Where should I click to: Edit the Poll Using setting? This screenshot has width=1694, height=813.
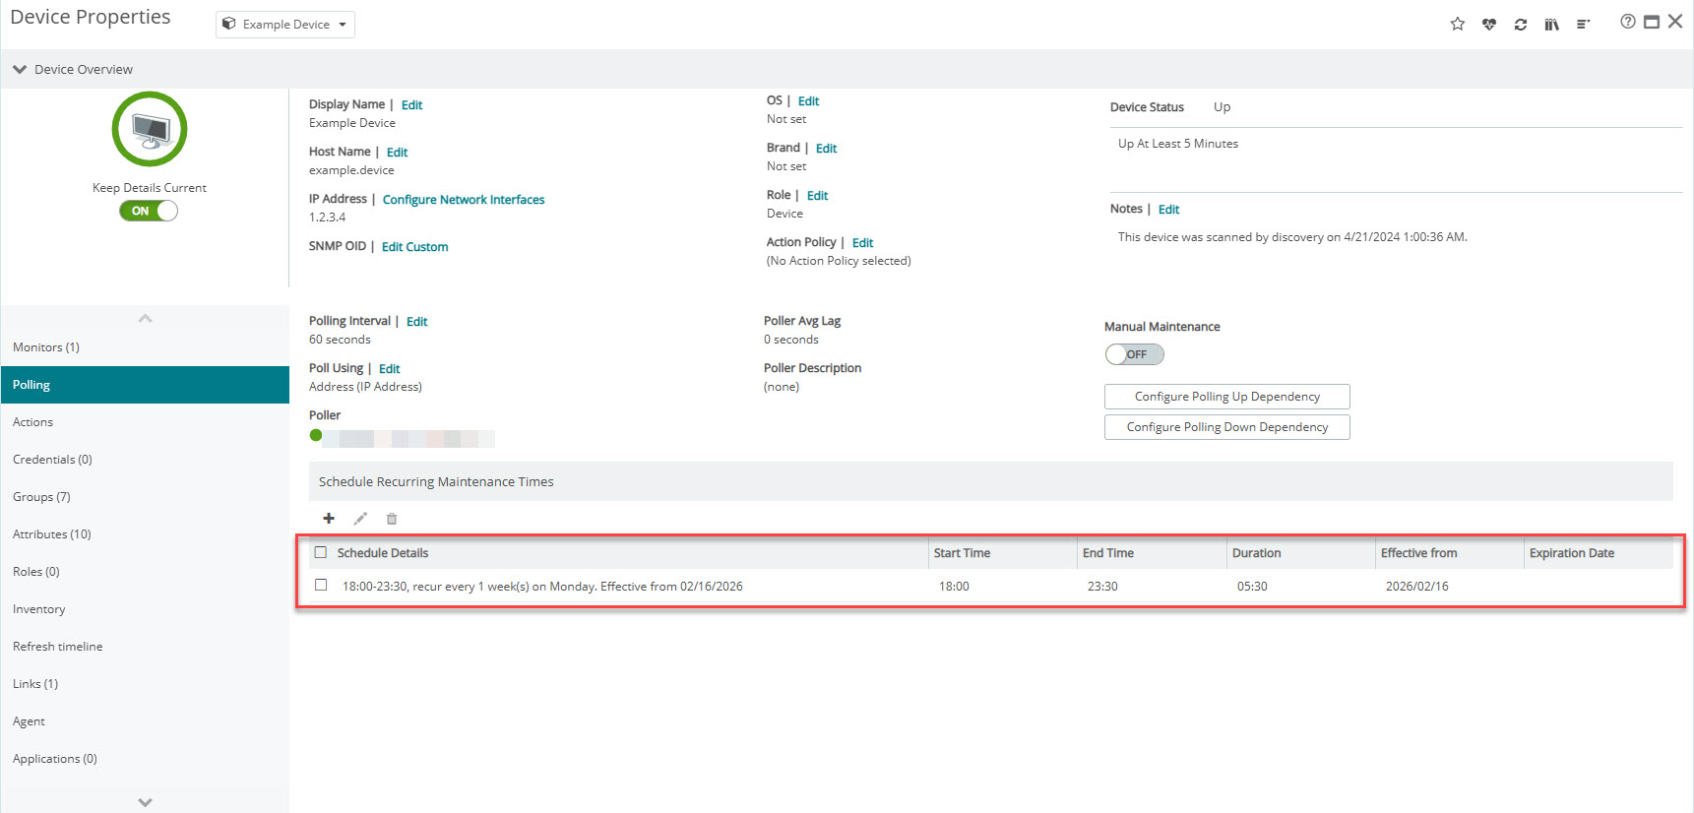(389, 369)
